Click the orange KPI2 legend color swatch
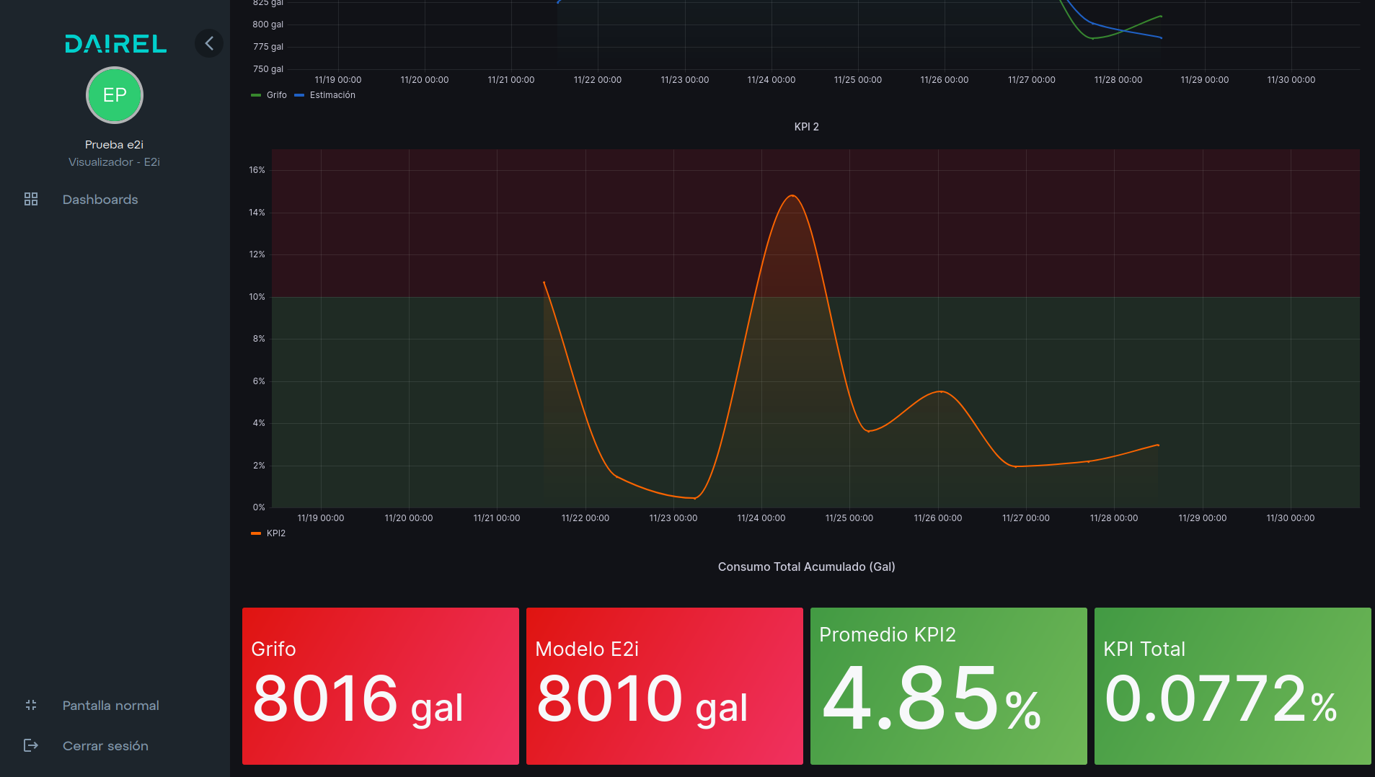 (x=256, y=533)
